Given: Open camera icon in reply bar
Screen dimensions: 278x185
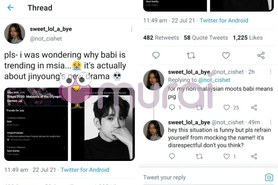Looking at the screenshot, I should [269, 177].
